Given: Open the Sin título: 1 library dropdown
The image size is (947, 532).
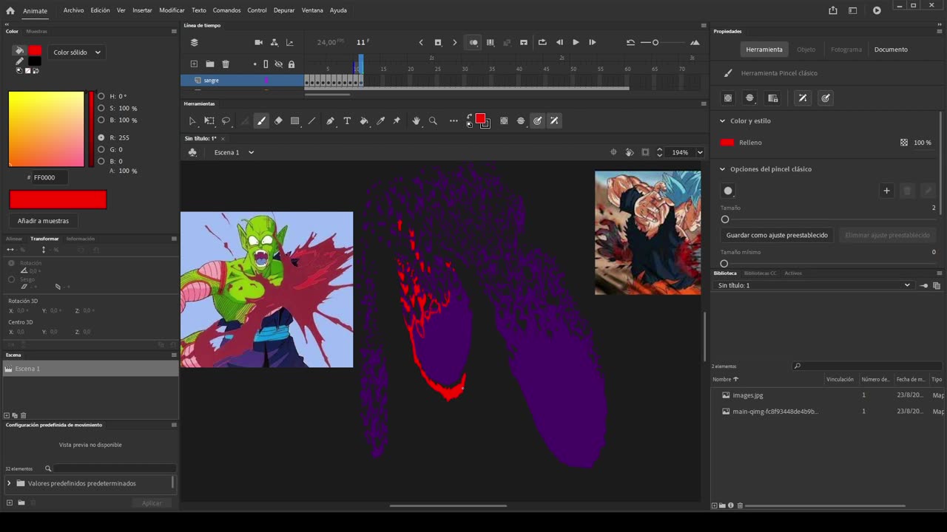Looking at the screenshot, I should 814,285.
